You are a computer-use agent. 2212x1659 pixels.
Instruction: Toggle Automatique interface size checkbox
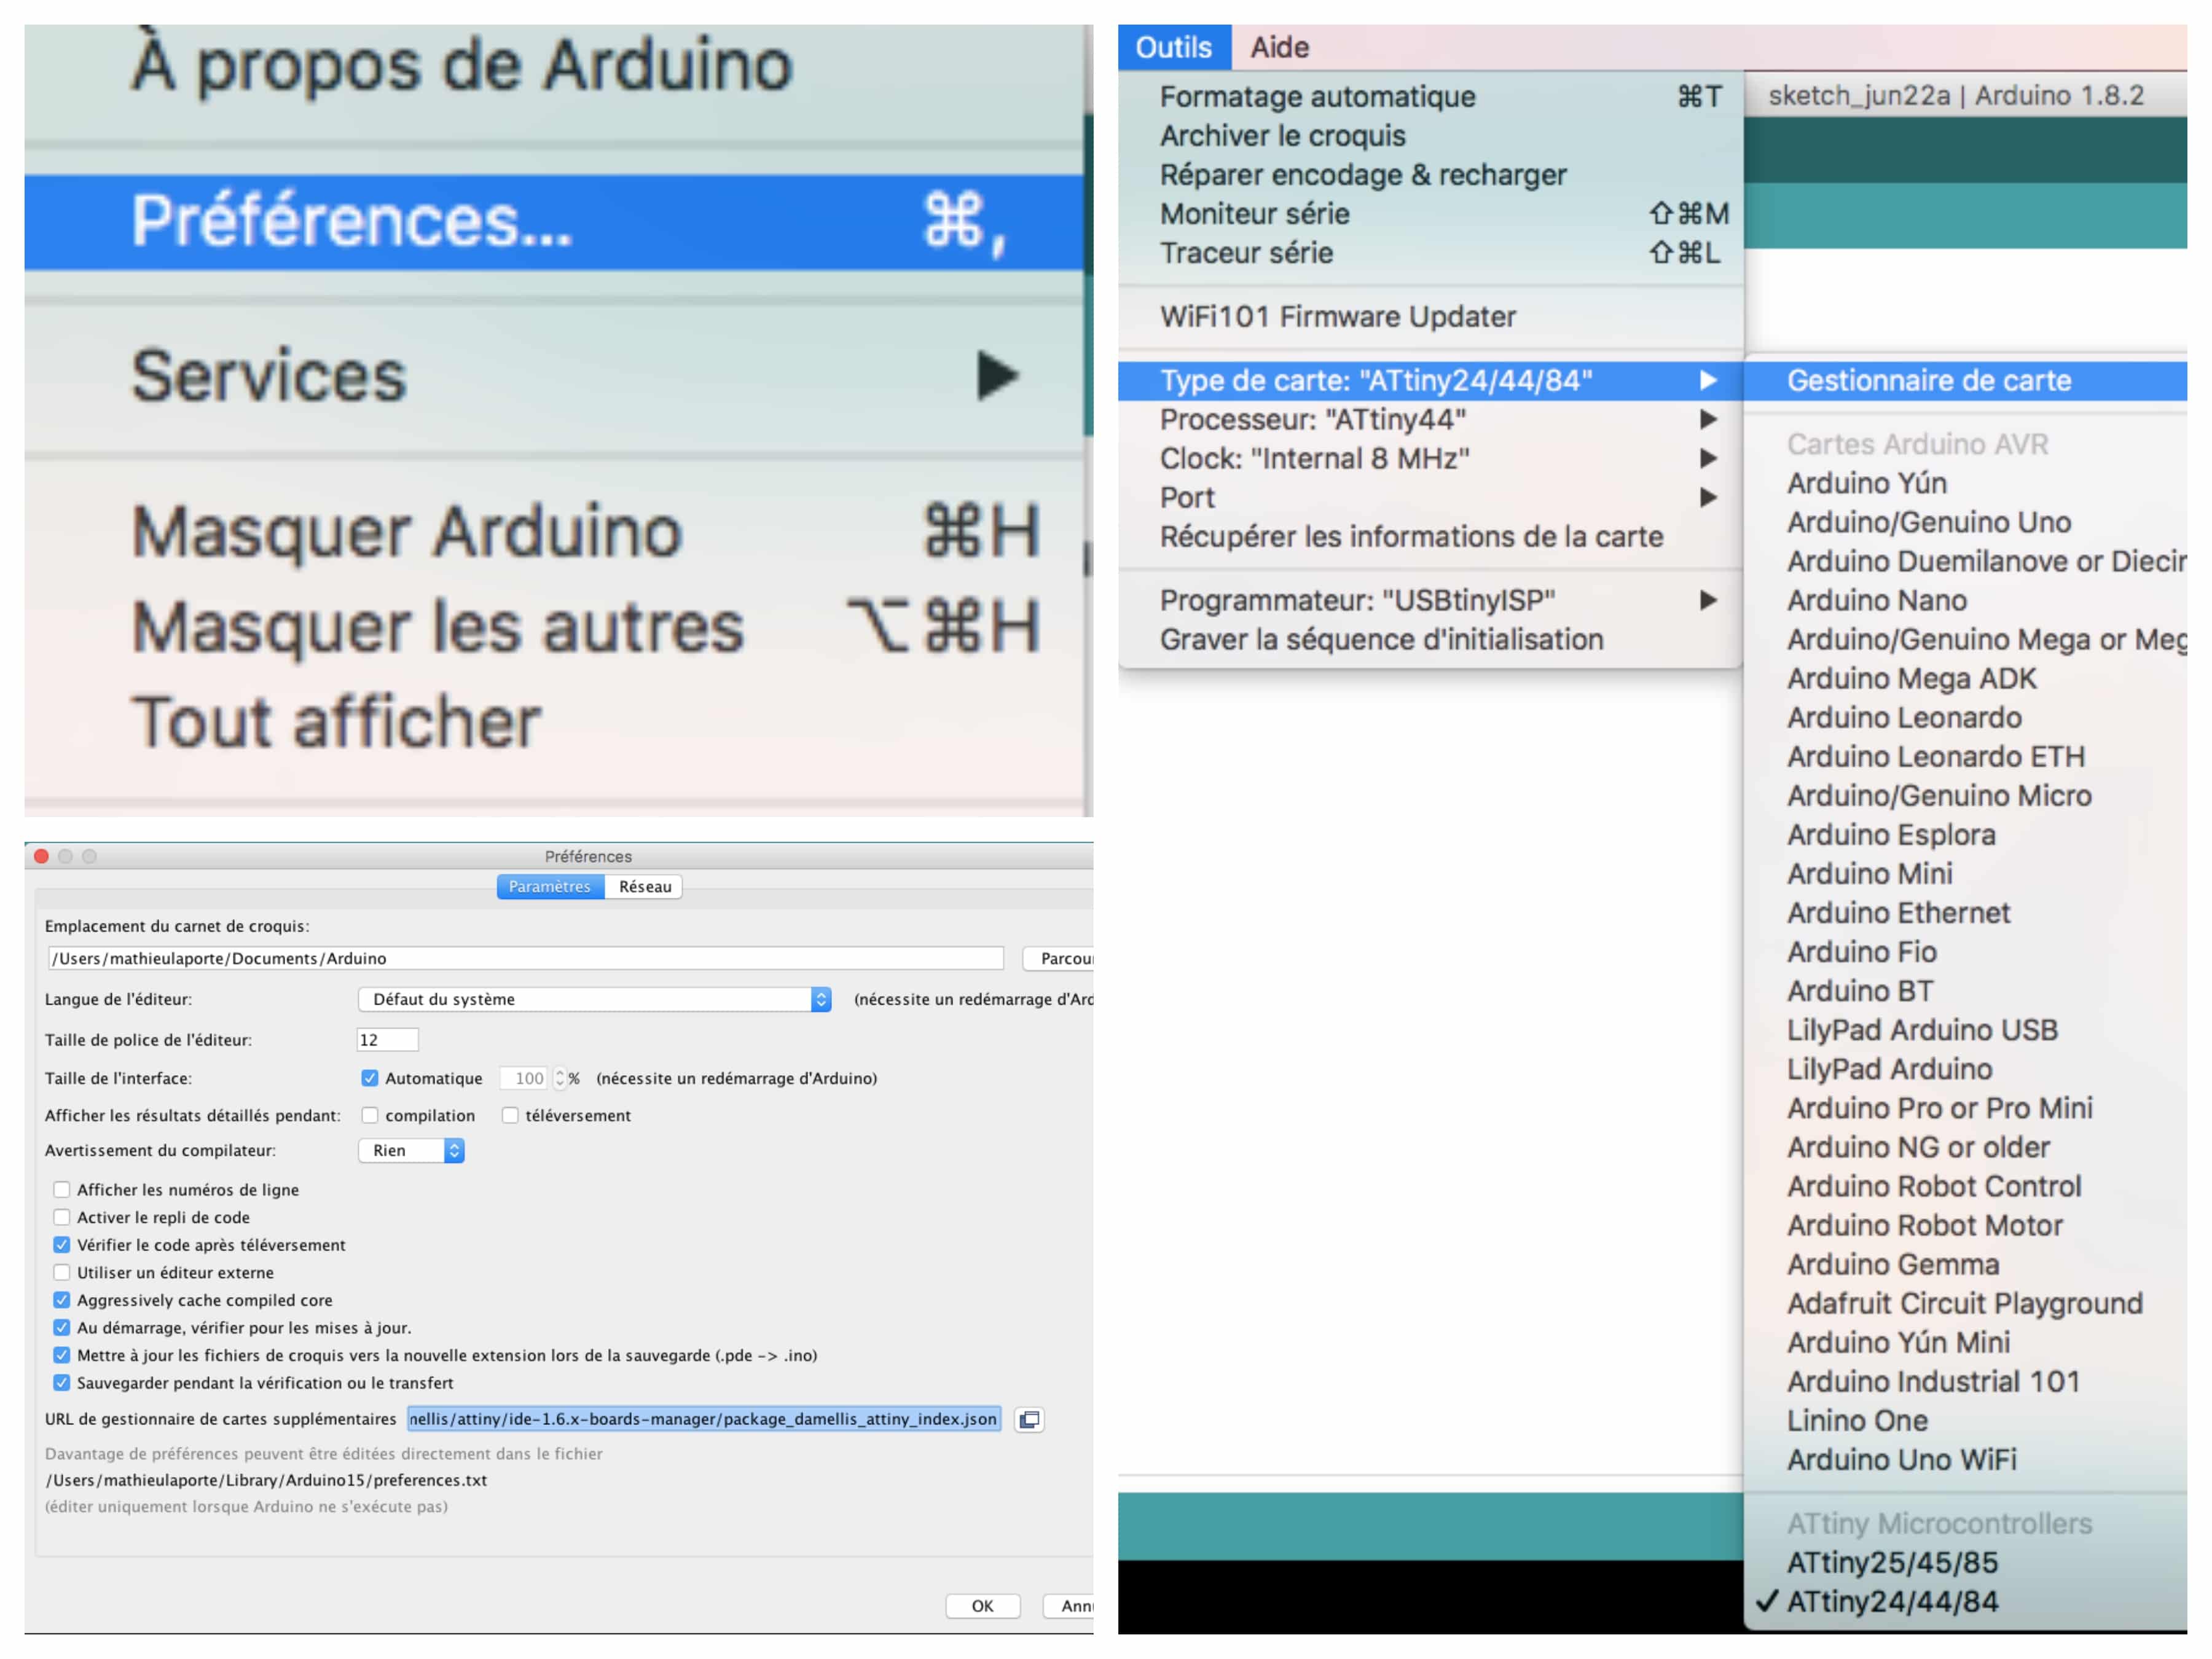[370, 1078]
